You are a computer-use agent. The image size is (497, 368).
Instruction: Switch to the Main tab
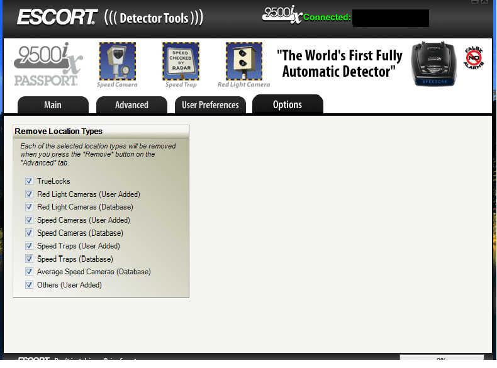[x=53, y=105]
